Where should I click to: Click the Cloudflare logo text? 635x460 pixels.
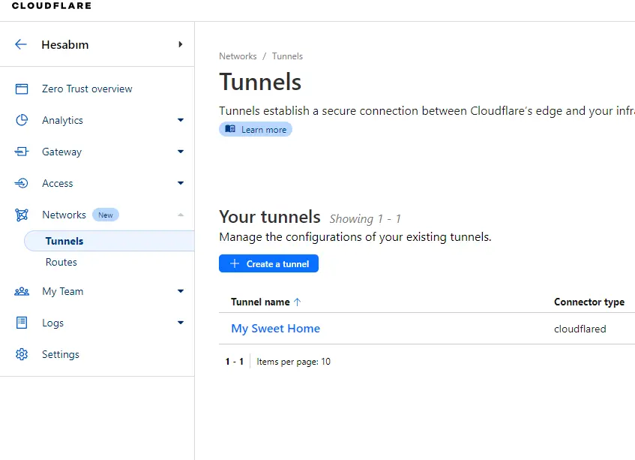click(x=52, y=6)
